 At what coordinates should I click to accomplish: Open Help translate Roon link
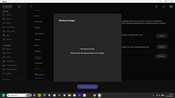41,78
